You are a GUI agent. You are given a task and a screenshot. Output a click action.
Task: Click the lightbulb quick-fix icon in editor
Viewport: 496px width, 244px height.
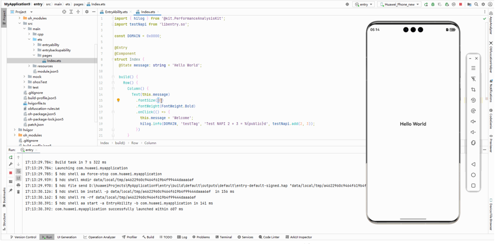pos(118,100)
